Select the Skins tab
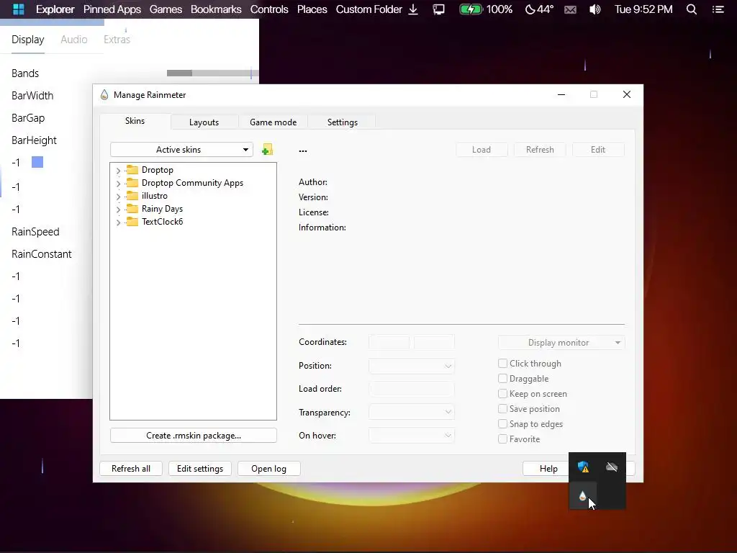The width and height of the screenshot is (737, 553). pyautogui.click(x=135, y=121)
